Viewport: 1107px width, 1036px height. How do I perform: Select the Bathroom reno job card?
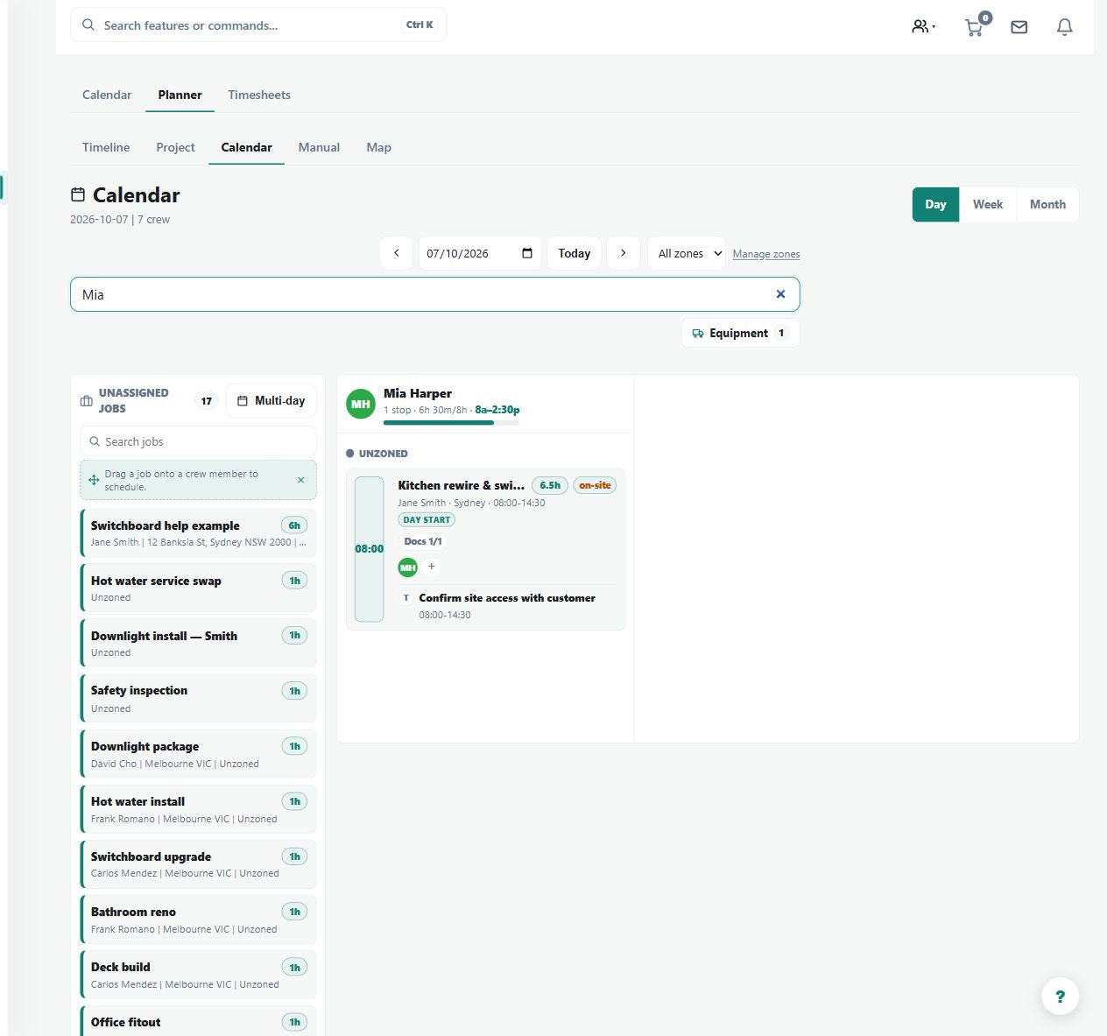pyautogui.click(x=198, y=920)
